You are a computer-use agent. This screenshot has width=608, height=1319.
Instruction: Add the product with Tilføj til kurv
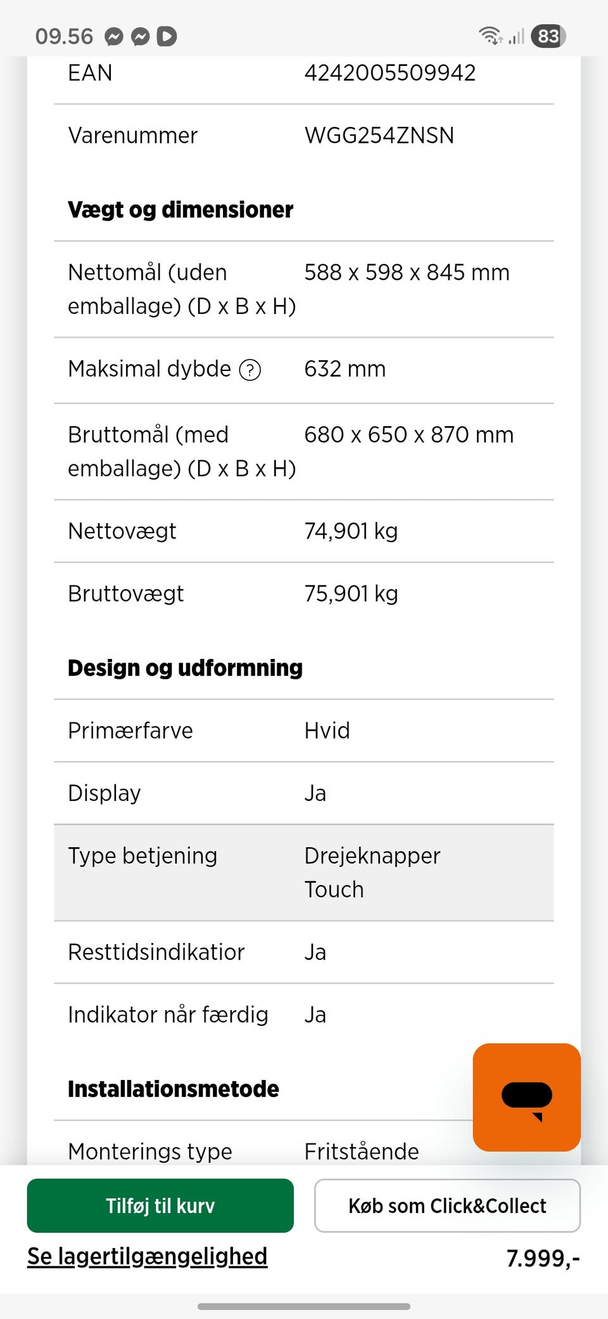click(x=160, y=1205)
